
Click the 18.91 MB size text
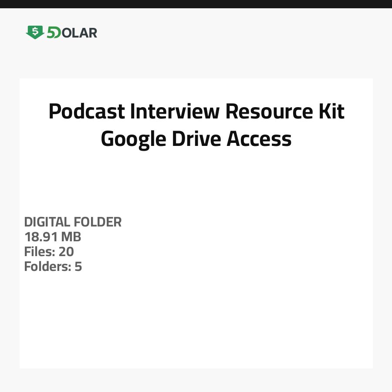click(53, 237)
